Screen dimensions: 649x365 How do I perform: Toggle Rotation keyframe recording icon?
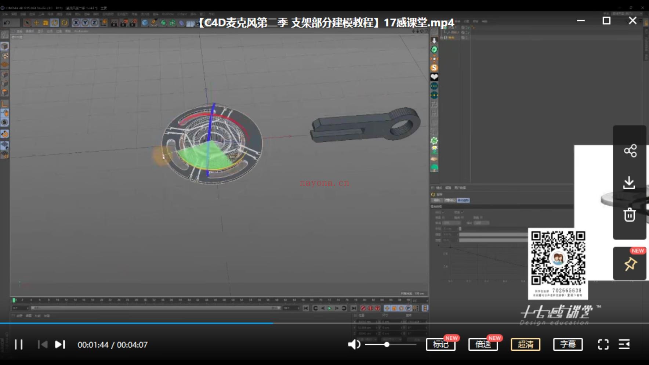pyautogui.click(x=401, y=308)
